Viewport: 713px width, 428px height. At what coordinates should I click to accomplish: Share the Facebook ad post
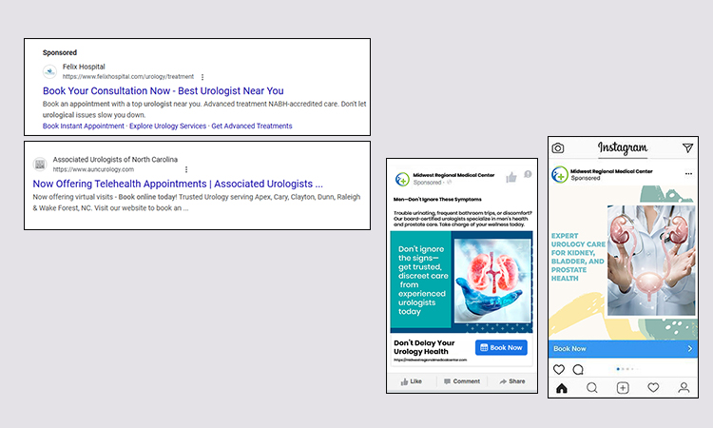(x=512, y=381)
